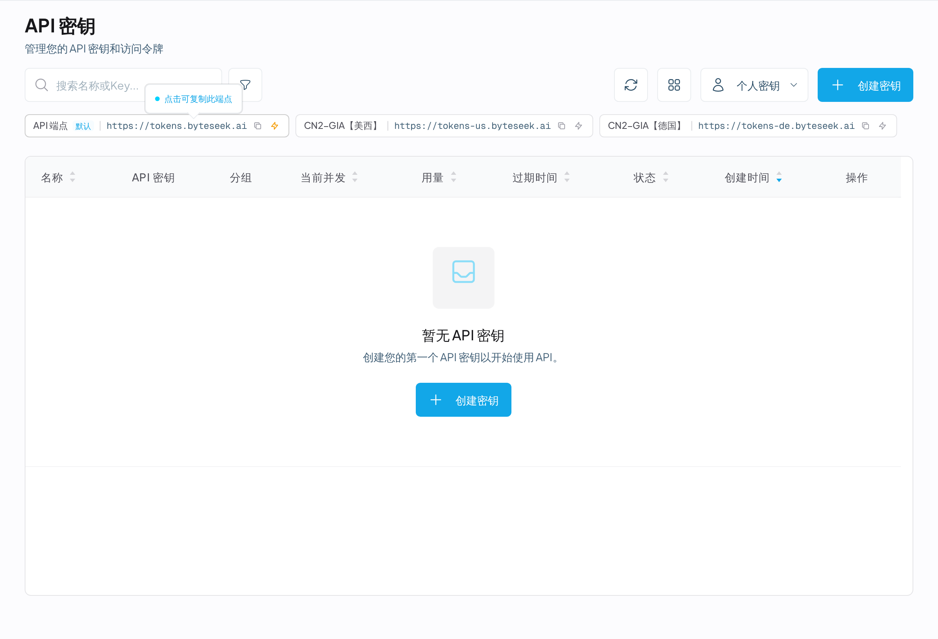This screenshot has width=938, height=639.
Task: Click the https://tokens-us.byteseek.ai URL text
Action: (x=472, y=126)
